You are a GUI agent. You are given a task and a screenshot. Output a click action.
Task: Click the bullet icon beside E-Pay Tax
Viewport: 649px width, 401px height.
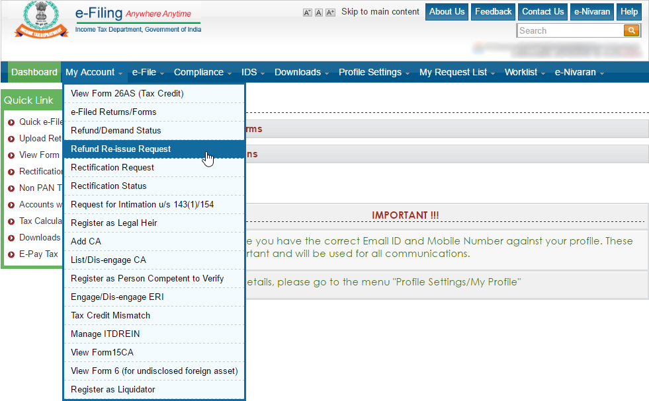tap(11, 254)
